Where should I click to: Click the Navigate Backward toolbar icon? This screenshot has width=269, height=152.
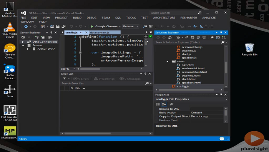(x=26, y=27)
